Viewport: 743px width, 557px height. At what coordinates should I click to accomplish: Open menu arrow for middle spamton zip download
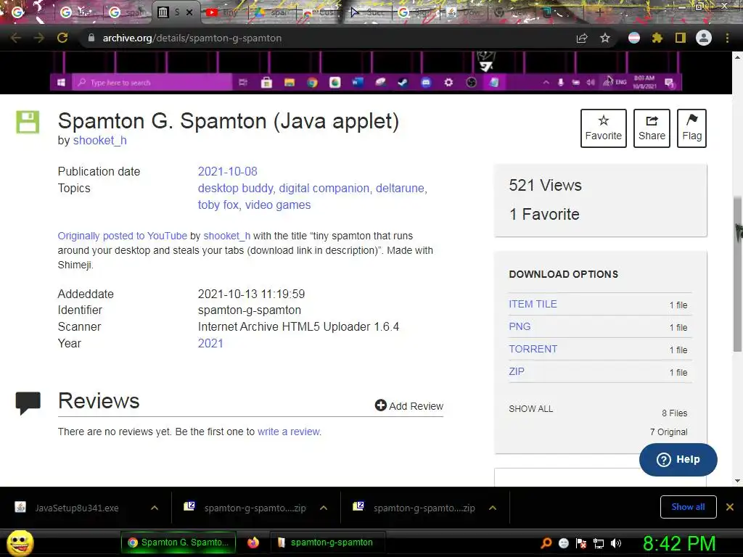[324, 508]
